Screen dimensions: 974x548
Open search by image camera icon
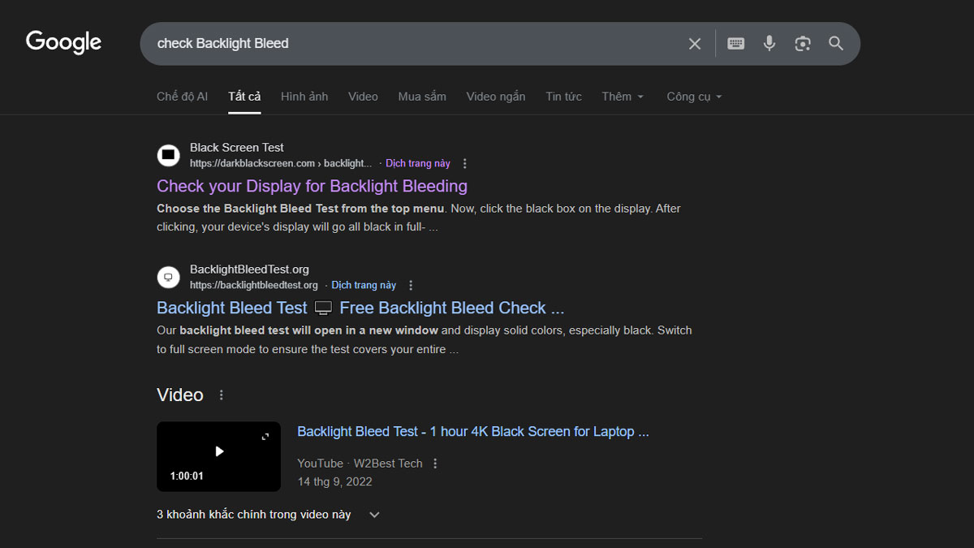click(803, 44)
